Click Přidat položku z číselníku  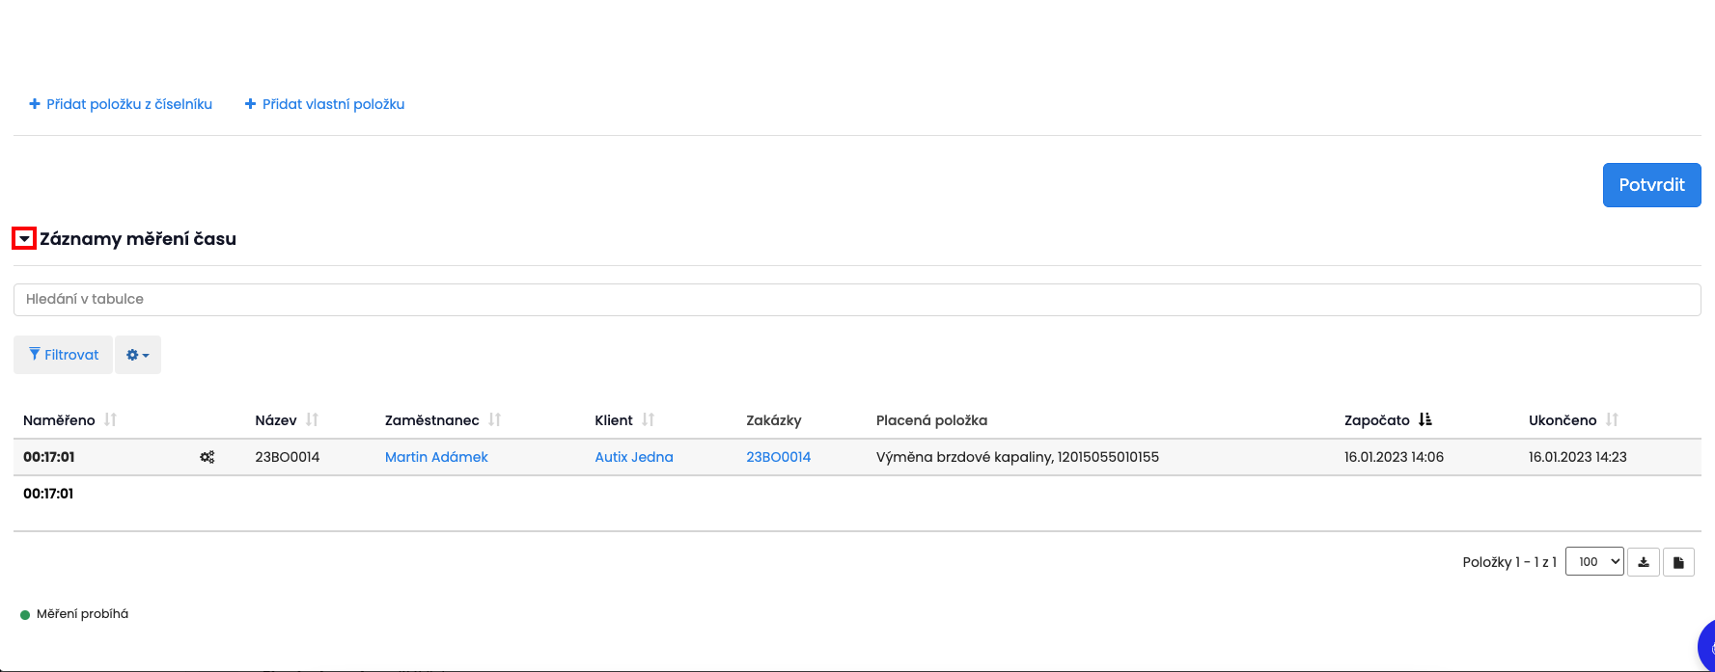121,104
